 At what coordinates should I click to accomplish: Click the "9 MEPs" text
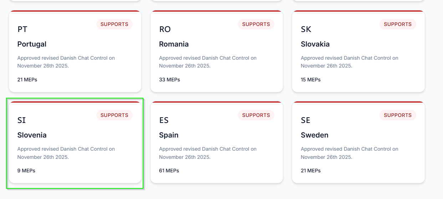point(26,171)
